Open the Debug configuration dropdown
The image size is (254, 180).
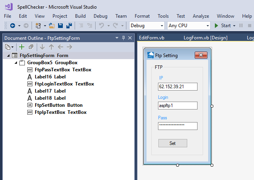[x=147, y=26]
